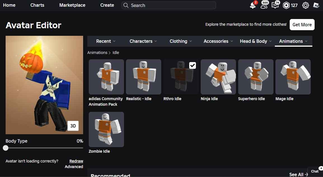Open messages with 74 unread
323x177 pixels.
[x=275, y=5]
